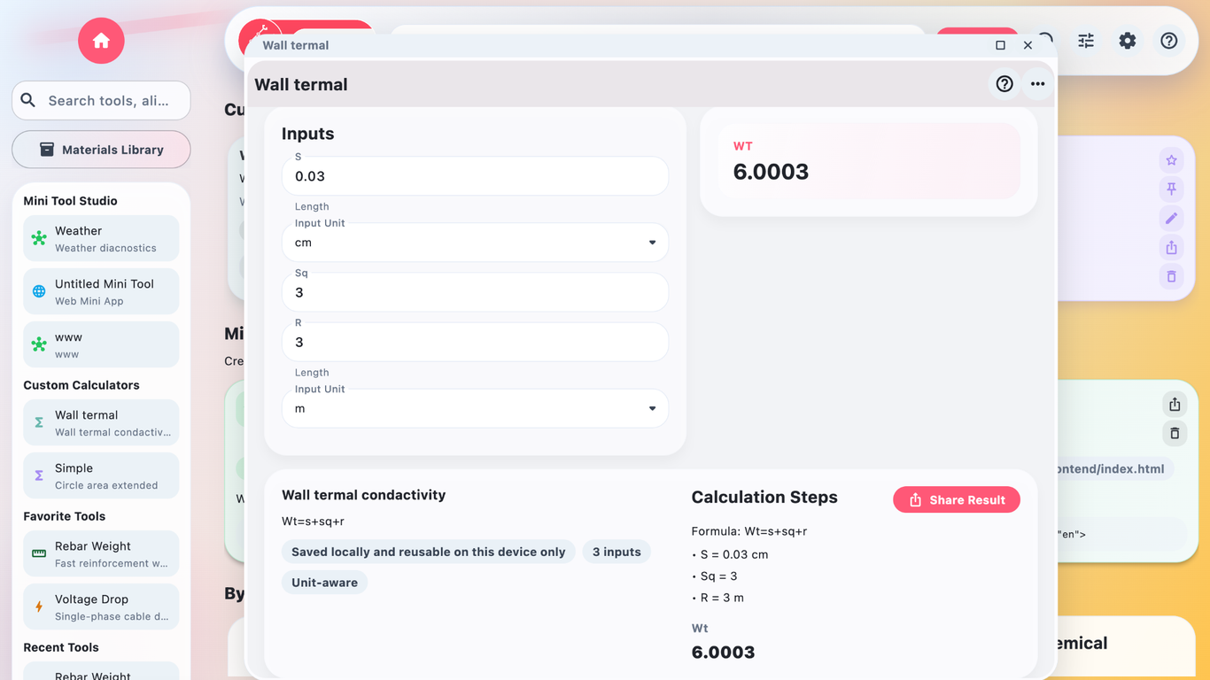Screen dimensions: 1210x680
Task: Open the Weather mini tool in the sidebar
Action: click(x=100, y=237)
